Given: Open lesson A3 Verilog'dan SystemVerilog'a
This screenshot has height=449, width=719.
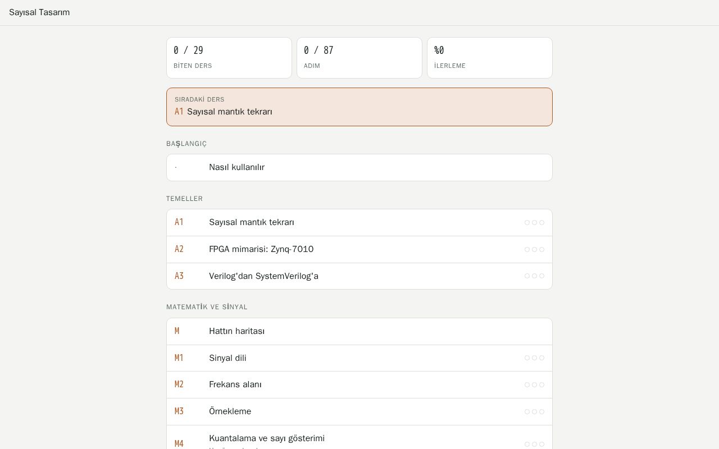Looking at the screenshot, I should coord(359,276).
